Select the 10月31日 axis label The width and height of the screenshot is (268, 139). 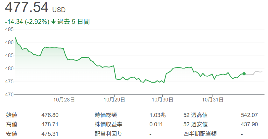212,100
